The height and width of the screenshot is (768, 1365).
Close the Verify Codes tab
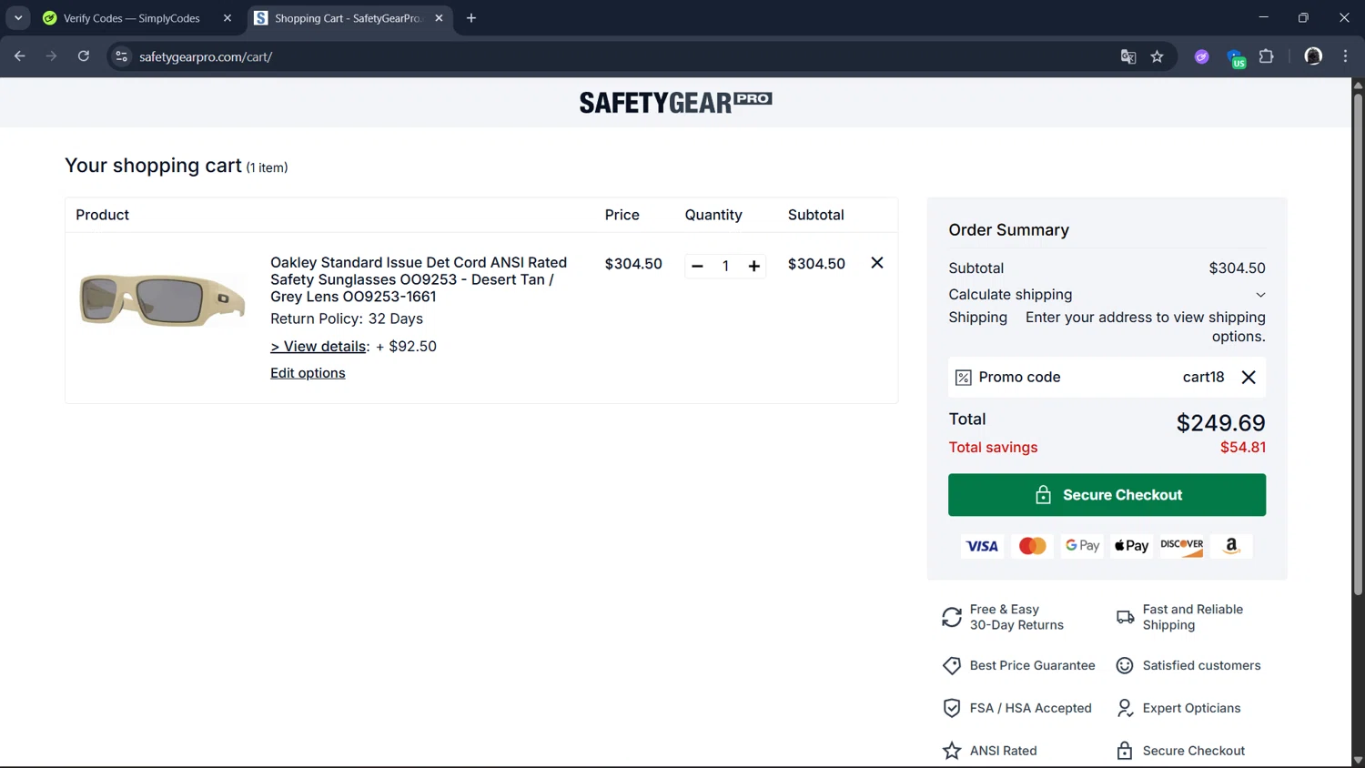pyautogui.click(x=227, y=18)
